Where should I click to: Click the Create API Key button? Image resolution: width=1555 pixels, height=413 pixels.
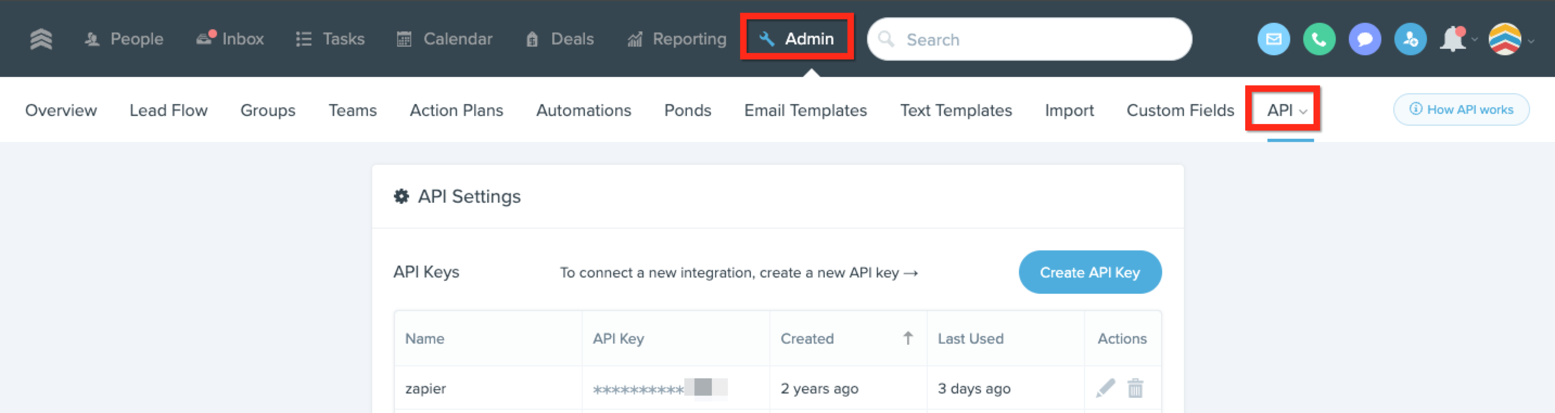[1089, 272]
